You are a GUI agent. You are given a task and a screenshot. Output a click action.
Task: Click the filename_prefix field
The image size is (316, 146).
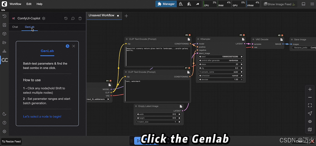point(304,48)
